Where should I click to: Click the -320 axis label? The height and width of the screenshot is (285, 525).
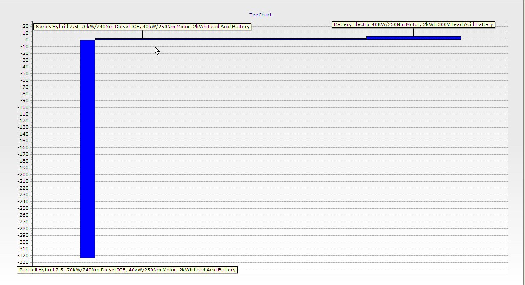[23, 255]
